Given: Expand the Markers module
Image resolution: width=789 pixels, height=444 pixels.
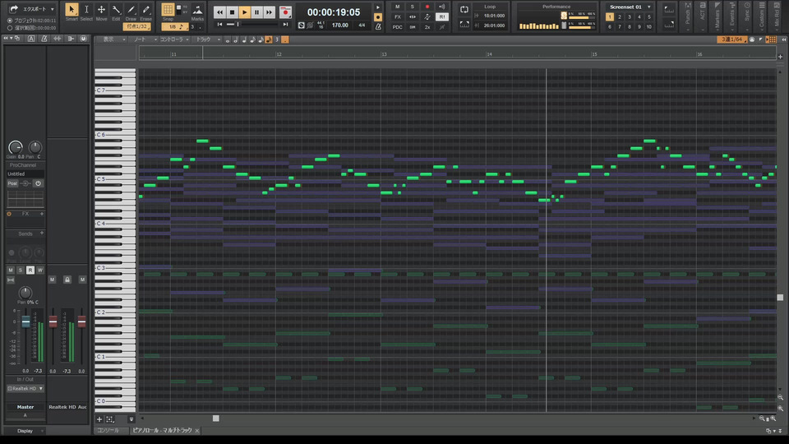Looking at the screenshot, I should coord(717,16).
